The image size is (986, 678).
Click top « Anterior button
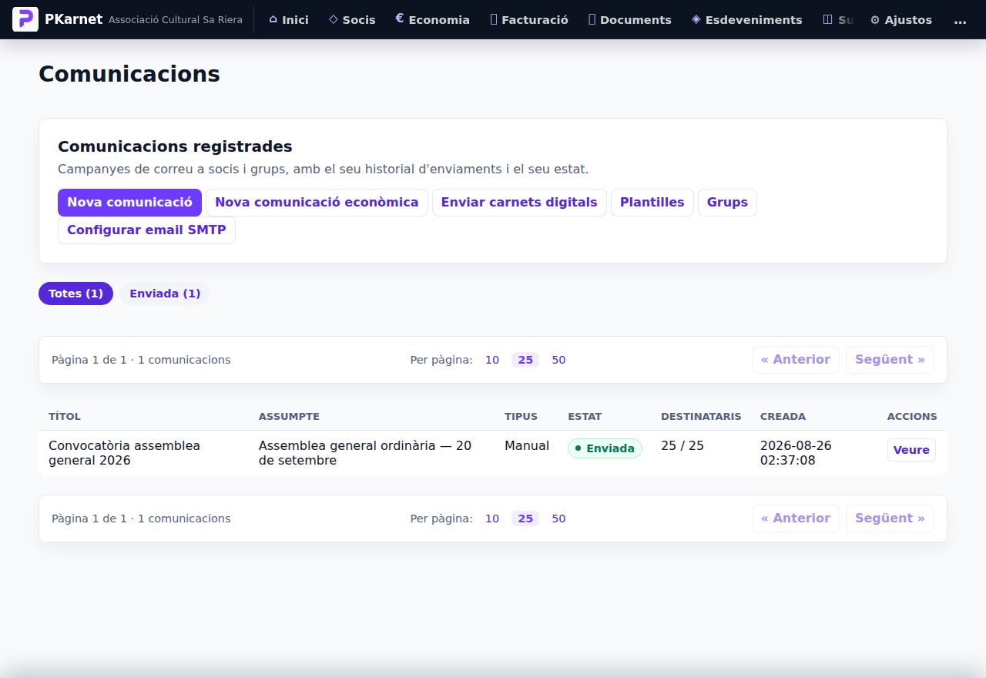click(796, 360)
